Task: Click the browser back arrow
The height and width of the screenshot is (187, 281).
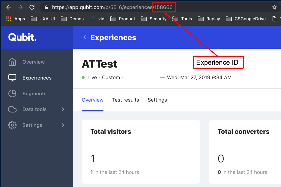Action: tap(9, 7)
